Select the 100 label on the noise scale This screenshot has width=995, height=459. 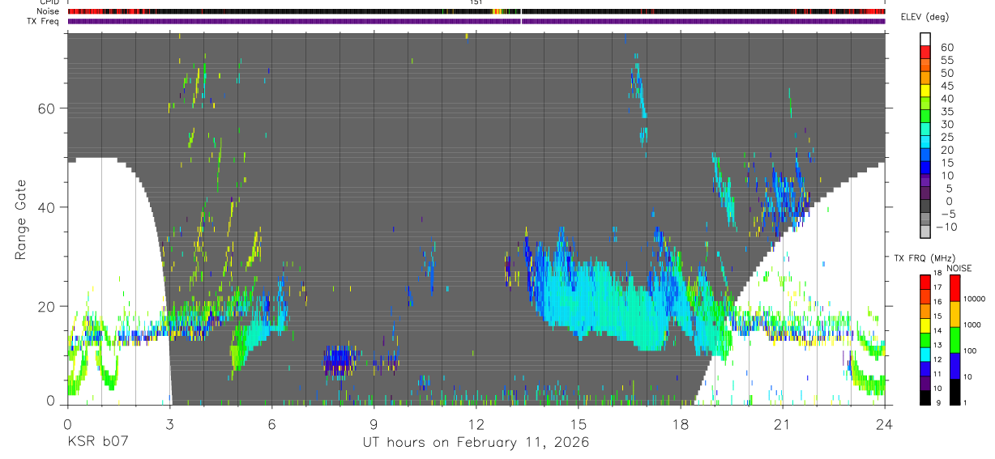point(971,351)
